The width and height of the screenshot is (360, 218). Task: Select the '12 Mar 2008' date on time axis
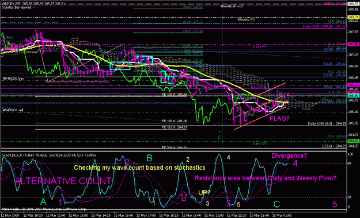click(x=10, y=216)
